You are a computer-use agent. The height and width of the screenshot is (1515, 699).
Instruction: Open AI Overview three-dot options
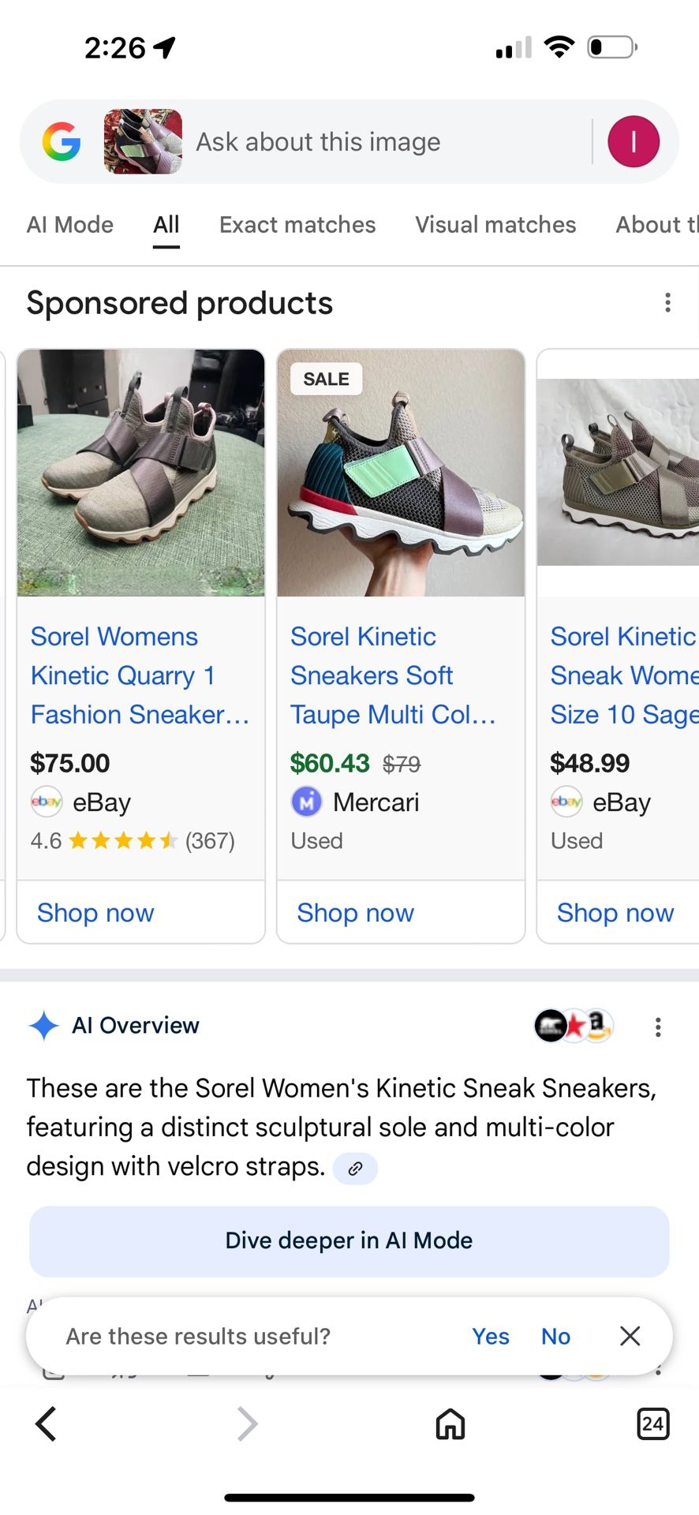coord(657,1027)
